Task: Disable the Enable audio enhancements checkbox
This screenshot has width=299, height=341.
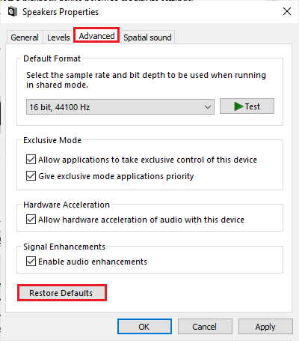Action: (31, 262)
